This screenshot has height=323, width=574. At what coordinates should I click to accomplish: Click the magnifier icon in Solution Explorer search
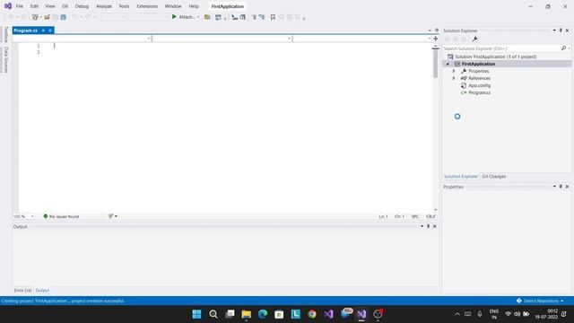pyautogui.click(x=563, y=48)
